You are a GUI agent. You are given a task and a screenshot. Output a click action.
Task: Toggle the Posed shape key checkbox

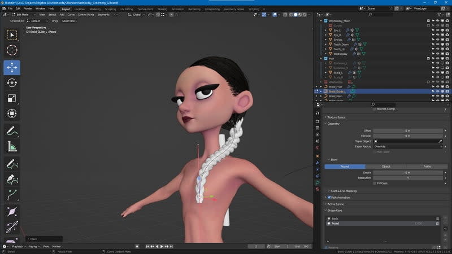(x=437, y=224)
